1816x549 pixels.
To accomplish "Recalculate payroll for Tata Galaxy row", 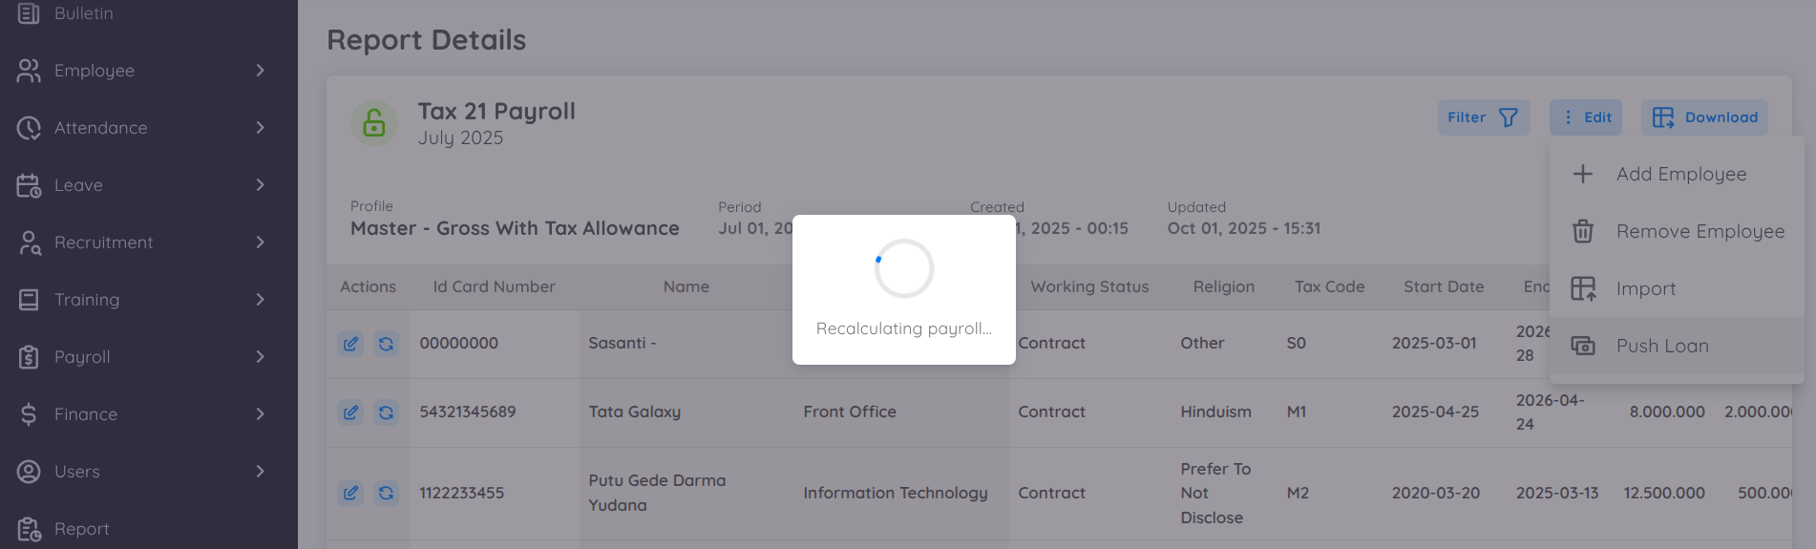I will pos(386,412).
